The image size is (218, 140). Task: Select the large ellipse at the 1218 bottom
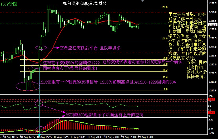click(28, 86)
